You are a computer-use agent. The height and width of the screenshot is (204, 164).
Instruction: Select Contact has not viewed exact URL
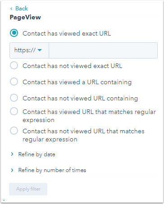pos(14,65)
